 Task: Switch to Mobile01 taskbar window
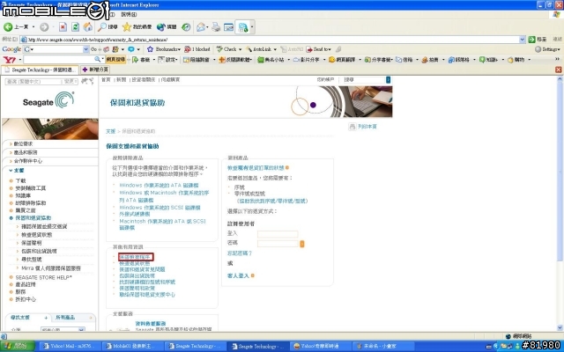pos(132,346)
